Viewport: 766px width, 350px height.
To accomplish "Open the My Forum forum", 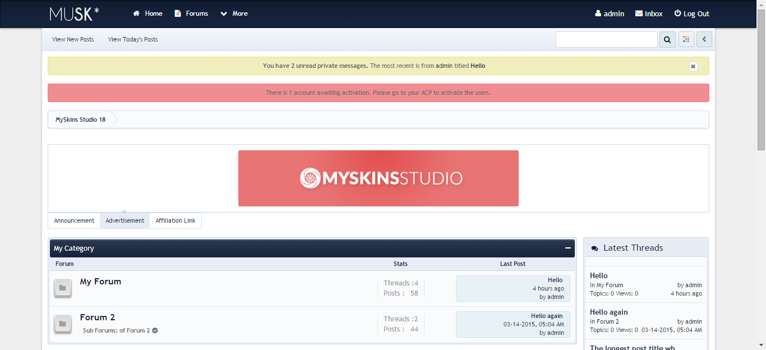I will tap(100, 282).
